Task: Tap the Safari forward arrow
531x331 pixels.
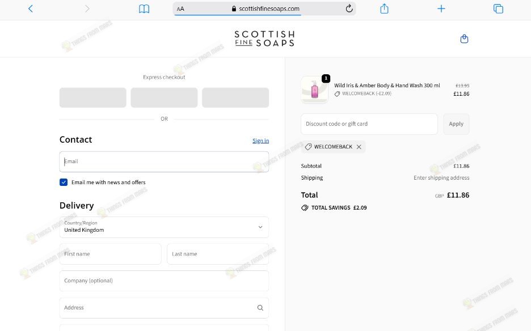Action: 87,9
